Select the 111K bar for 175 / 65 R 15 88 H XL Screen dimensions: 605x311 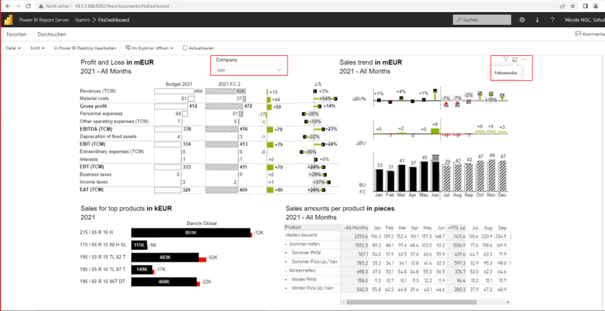[x=139, y=245]
